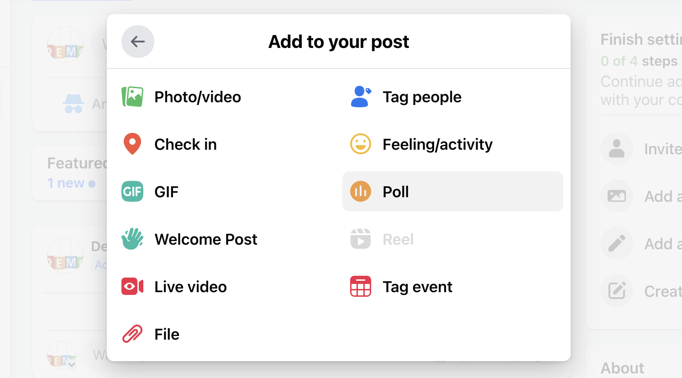The width and height of the screenshot is (682, 378).
Task: Select the Tag event calendar icon
Action: point(360,286)
